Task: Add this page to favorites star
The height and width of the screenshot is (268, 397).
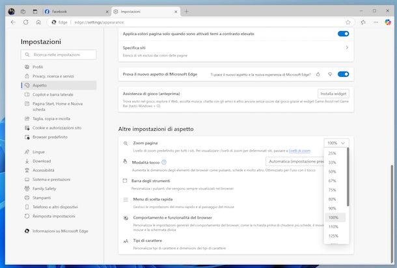Action: (x=348, y=22)
